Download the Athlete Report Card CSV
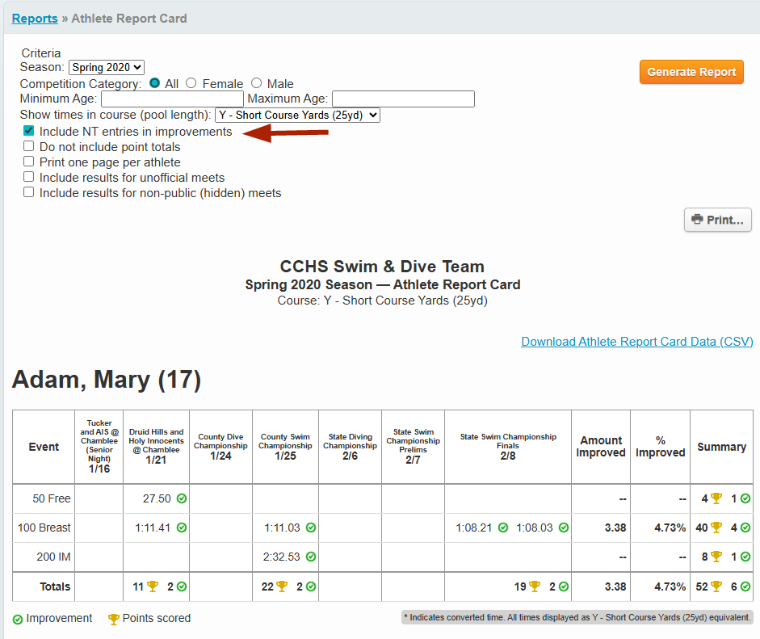The height and width of the screenshot is (639, 760). pos(636,341)
